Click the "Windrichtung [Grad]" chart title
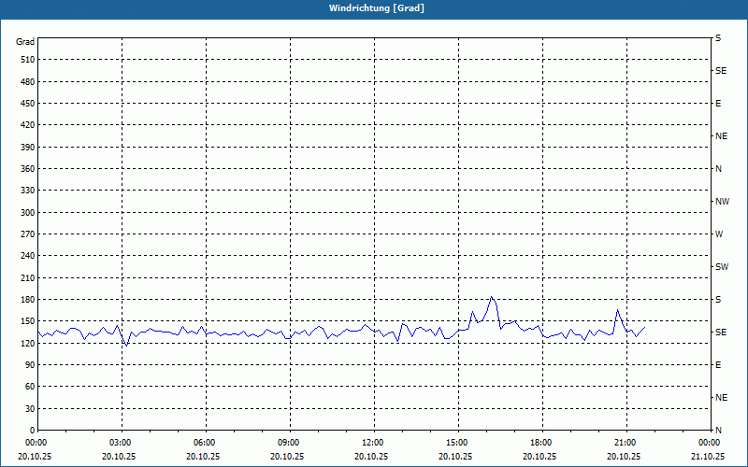748x467 pixels. [x=377, y=8]
